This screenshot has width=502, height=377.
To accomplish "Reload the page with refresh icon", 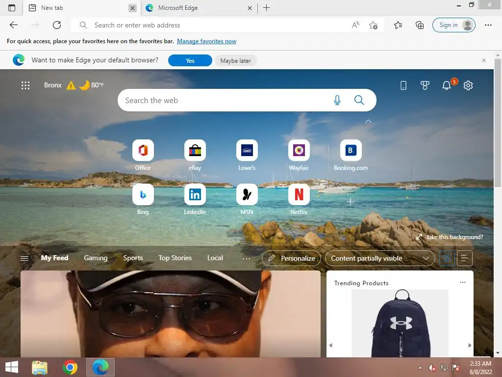I will [57, 25].
